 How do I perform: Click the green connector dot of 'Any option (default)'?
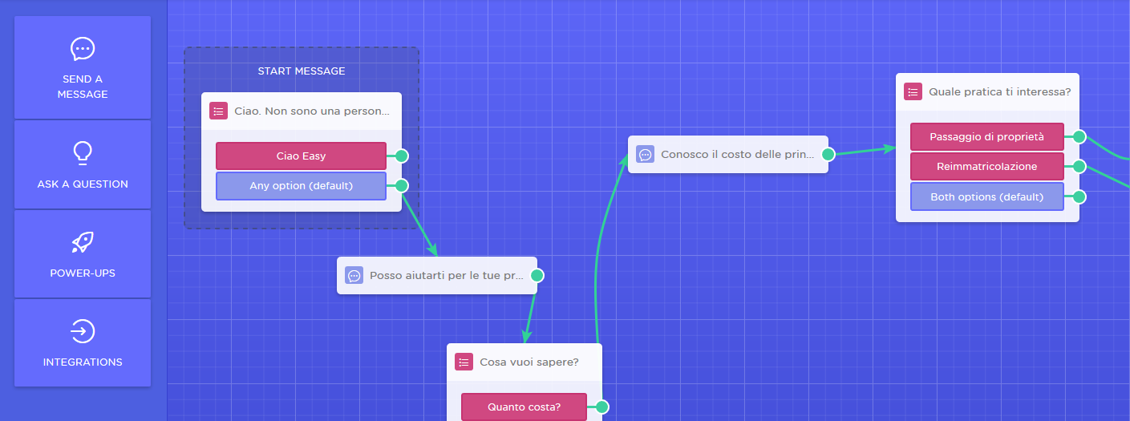tap(402, 185)
